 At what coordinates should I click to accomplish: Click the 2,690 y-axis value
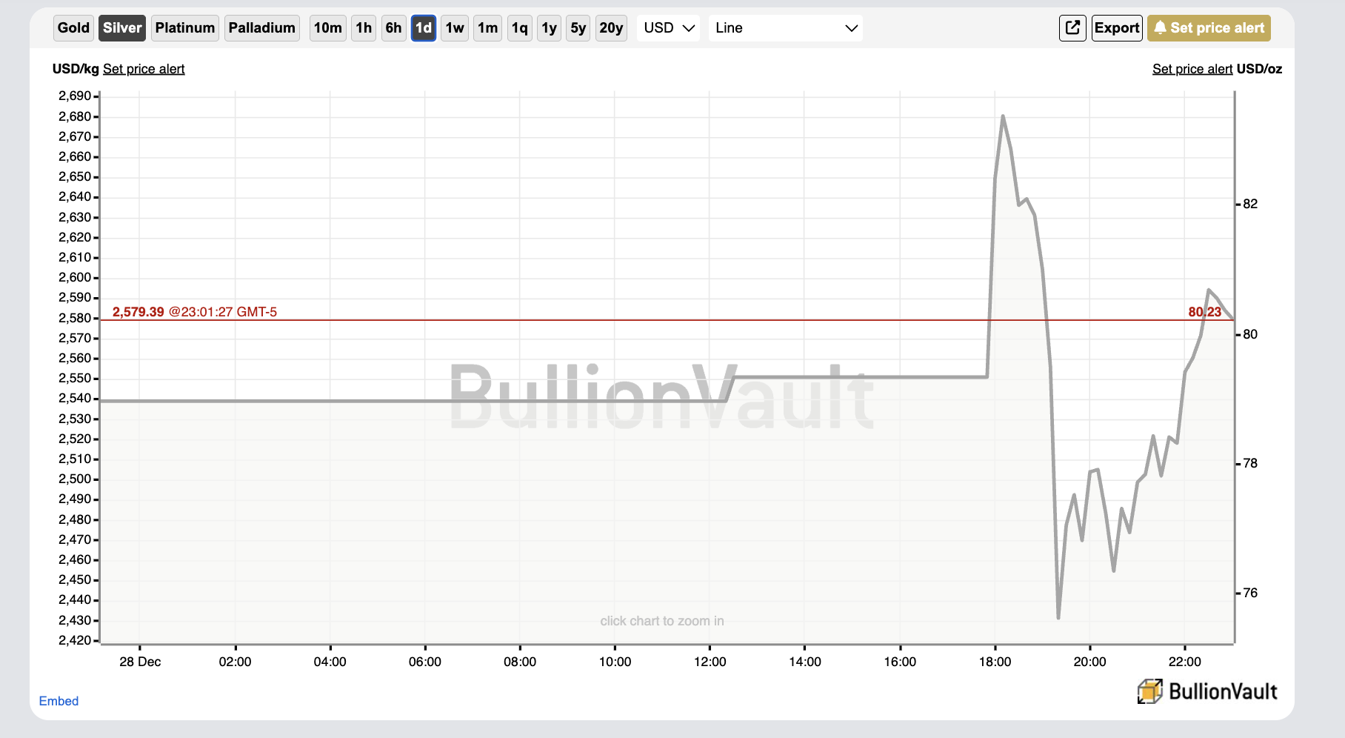tap(75, 96)
